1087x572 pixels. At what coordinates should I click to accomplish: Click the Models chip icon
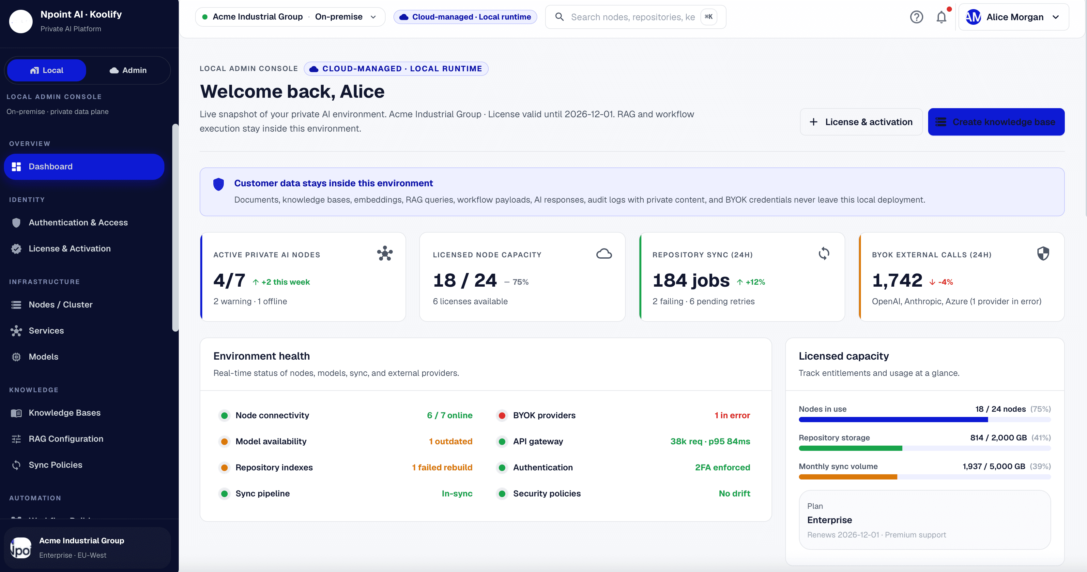[x=16, y=357]
